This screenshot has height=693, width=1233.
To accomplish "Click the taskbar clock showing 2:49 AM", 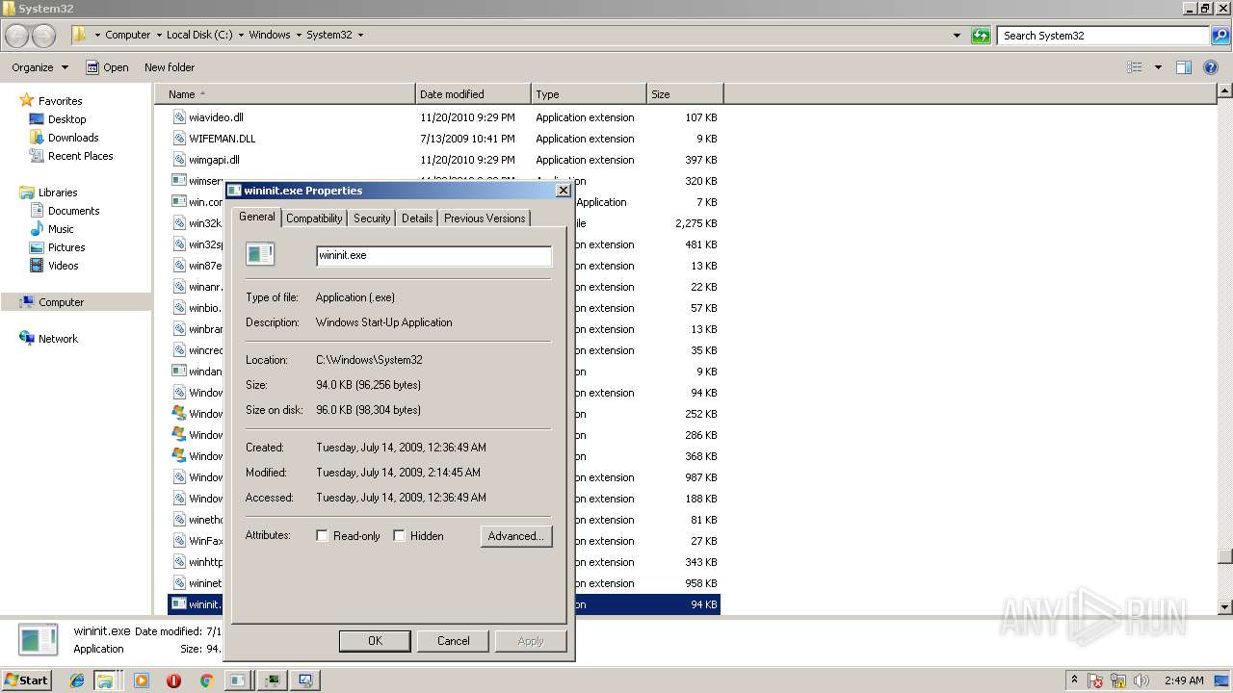I will [x=1183, y=680].
